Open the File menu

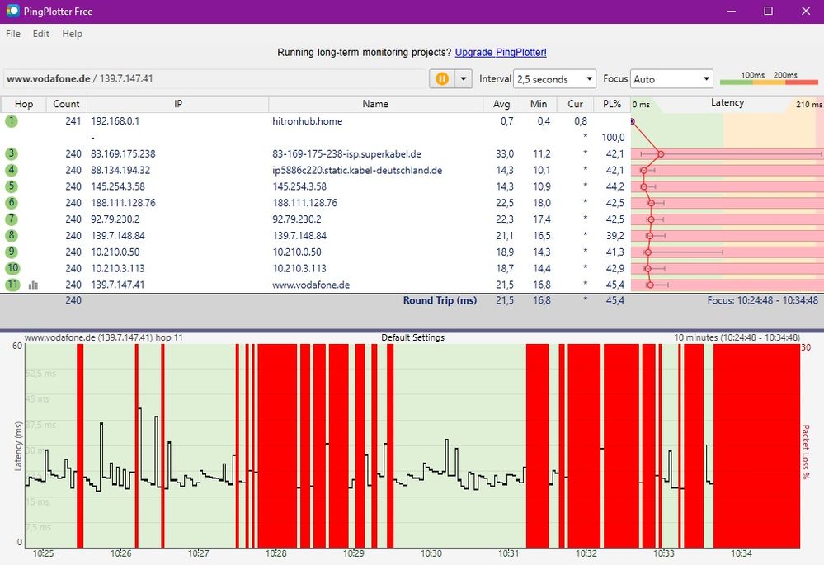pos(13,34)
